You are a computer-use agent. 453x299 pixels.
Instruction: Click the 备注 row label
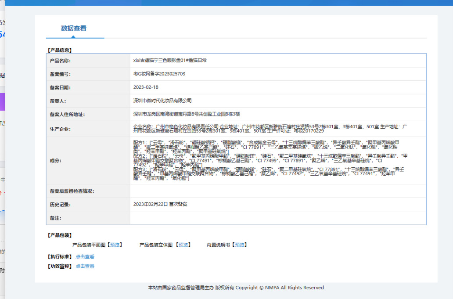click(x=55, y=218)
